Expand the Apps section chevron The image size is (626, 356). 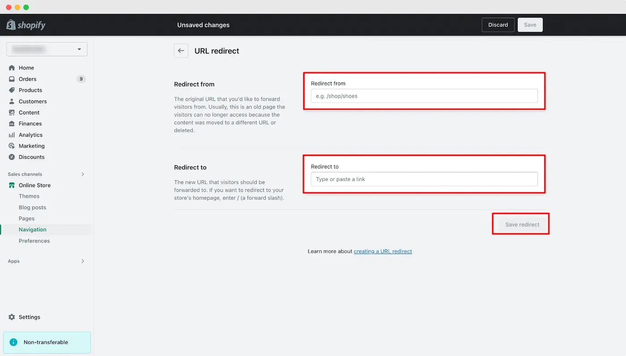83,261
